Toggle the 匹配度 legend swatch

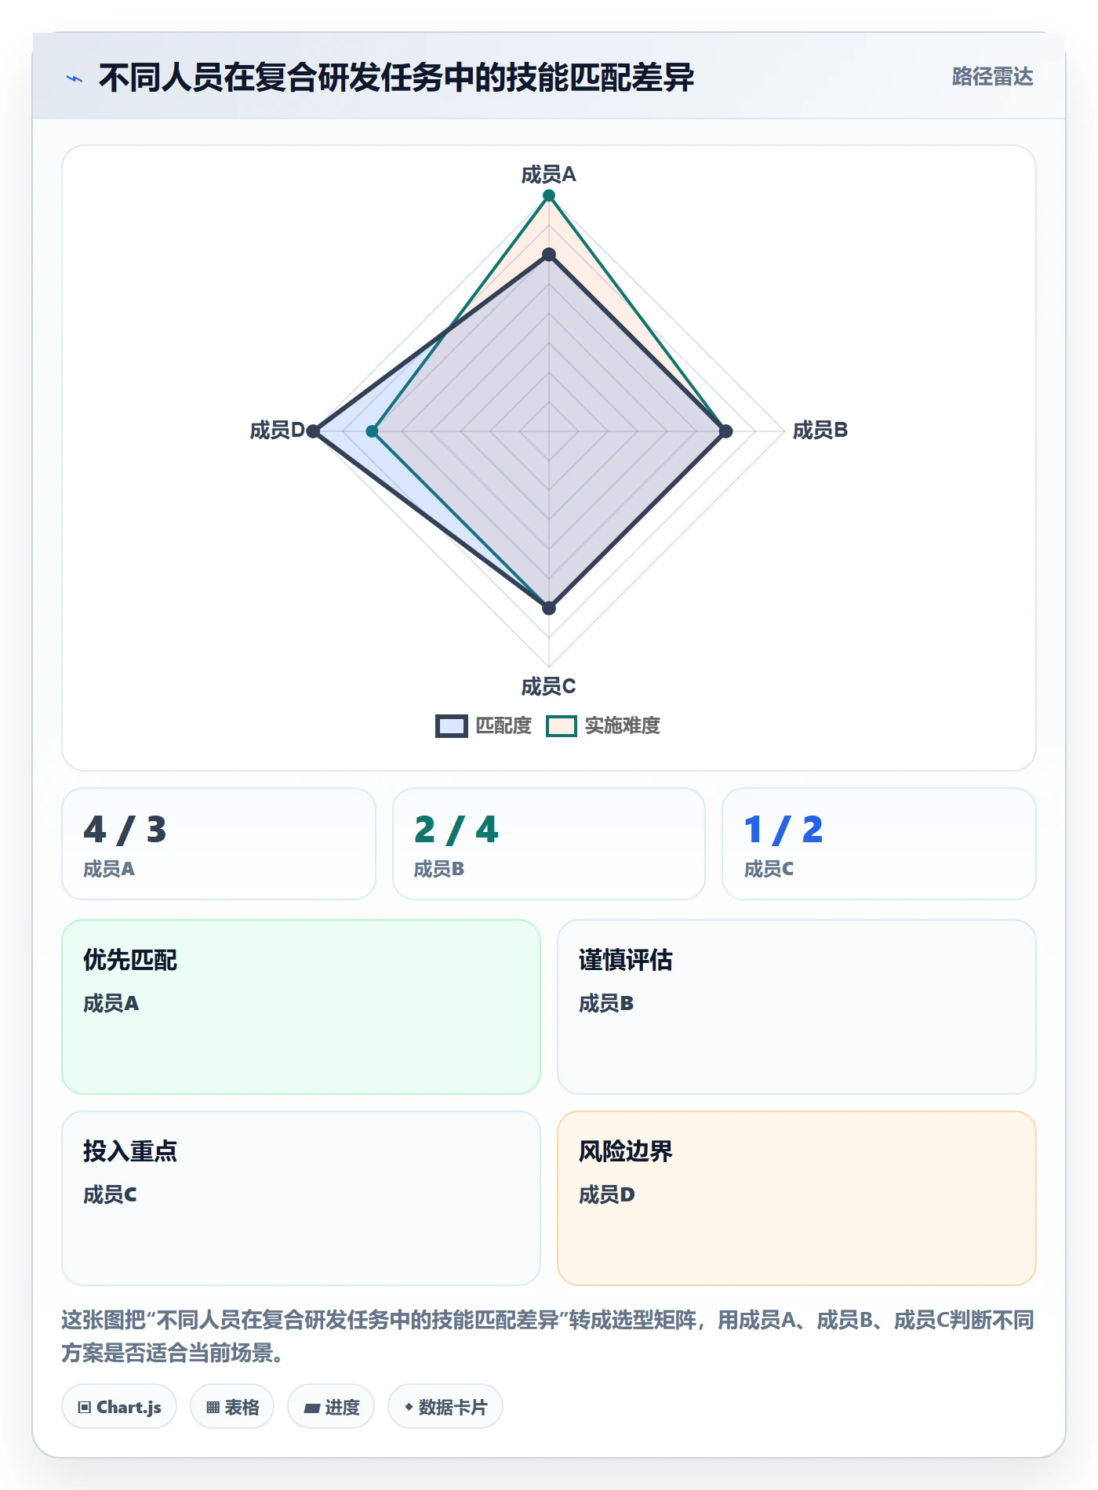click(451, 726)
